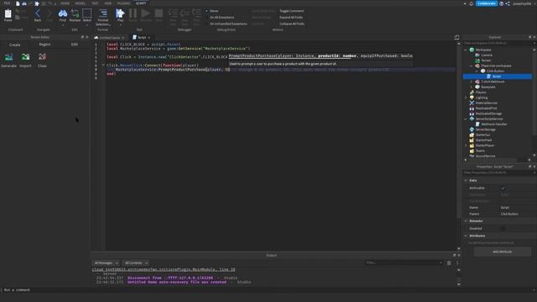
Task: Click the notifications bell icon
Action: [472, 3]
